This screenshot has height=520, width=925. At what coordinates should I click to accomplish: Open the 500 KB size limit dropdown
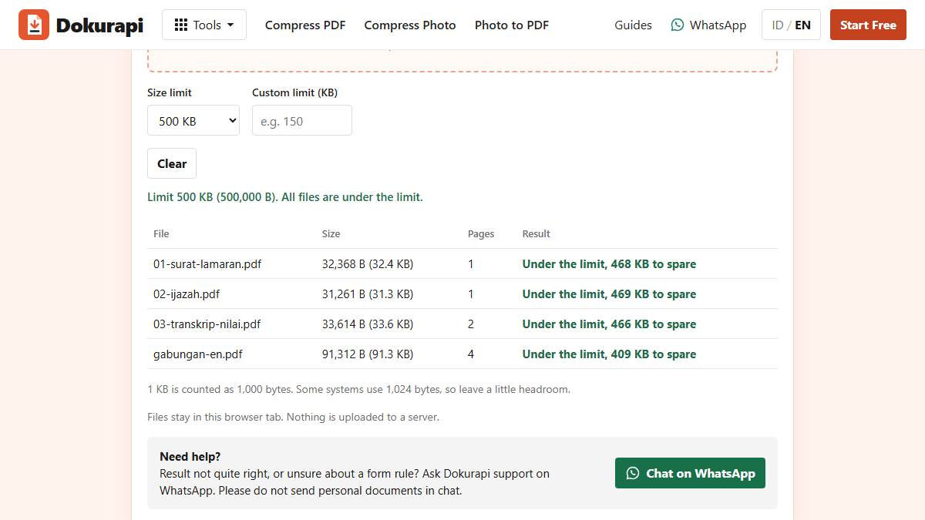[193, 120]
